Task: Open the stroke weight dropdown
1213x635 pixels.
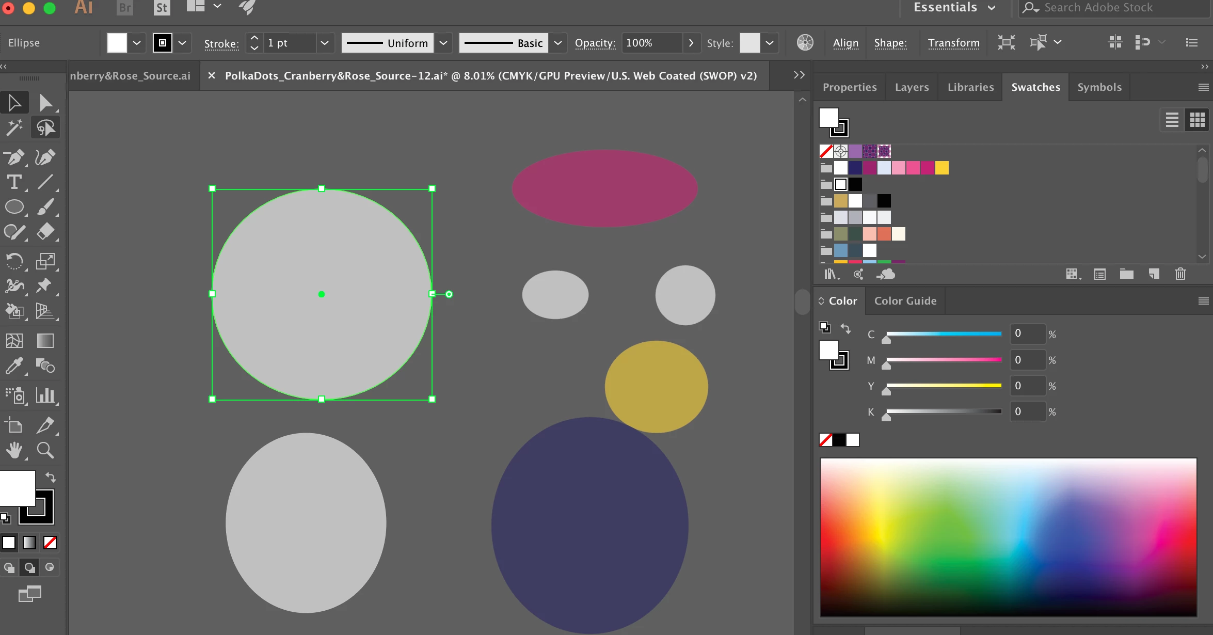Action: click(324, 43)
